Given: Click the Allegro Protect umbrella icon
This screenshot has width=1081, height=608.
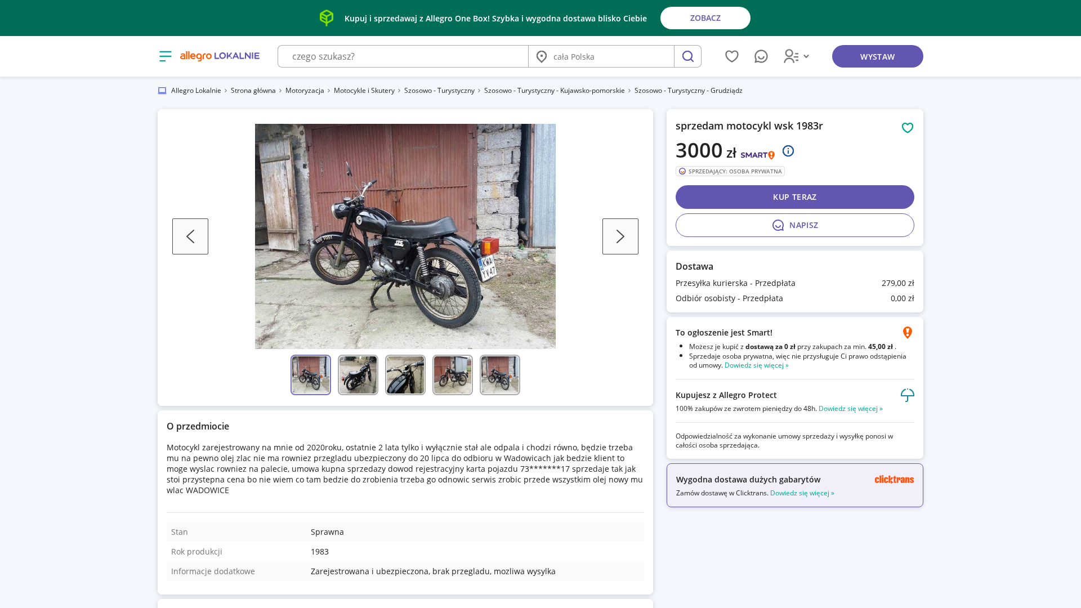Looking at the screenshot, I should pos(908,395).
